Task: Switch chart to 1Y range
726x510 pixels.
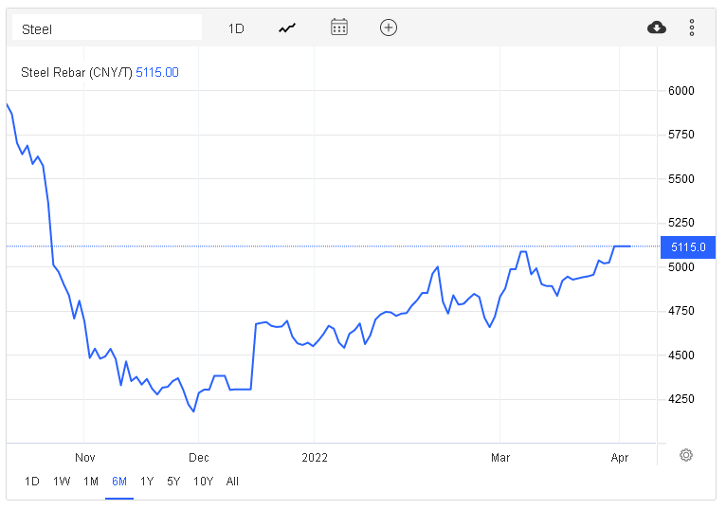Action: coord(147,481)
